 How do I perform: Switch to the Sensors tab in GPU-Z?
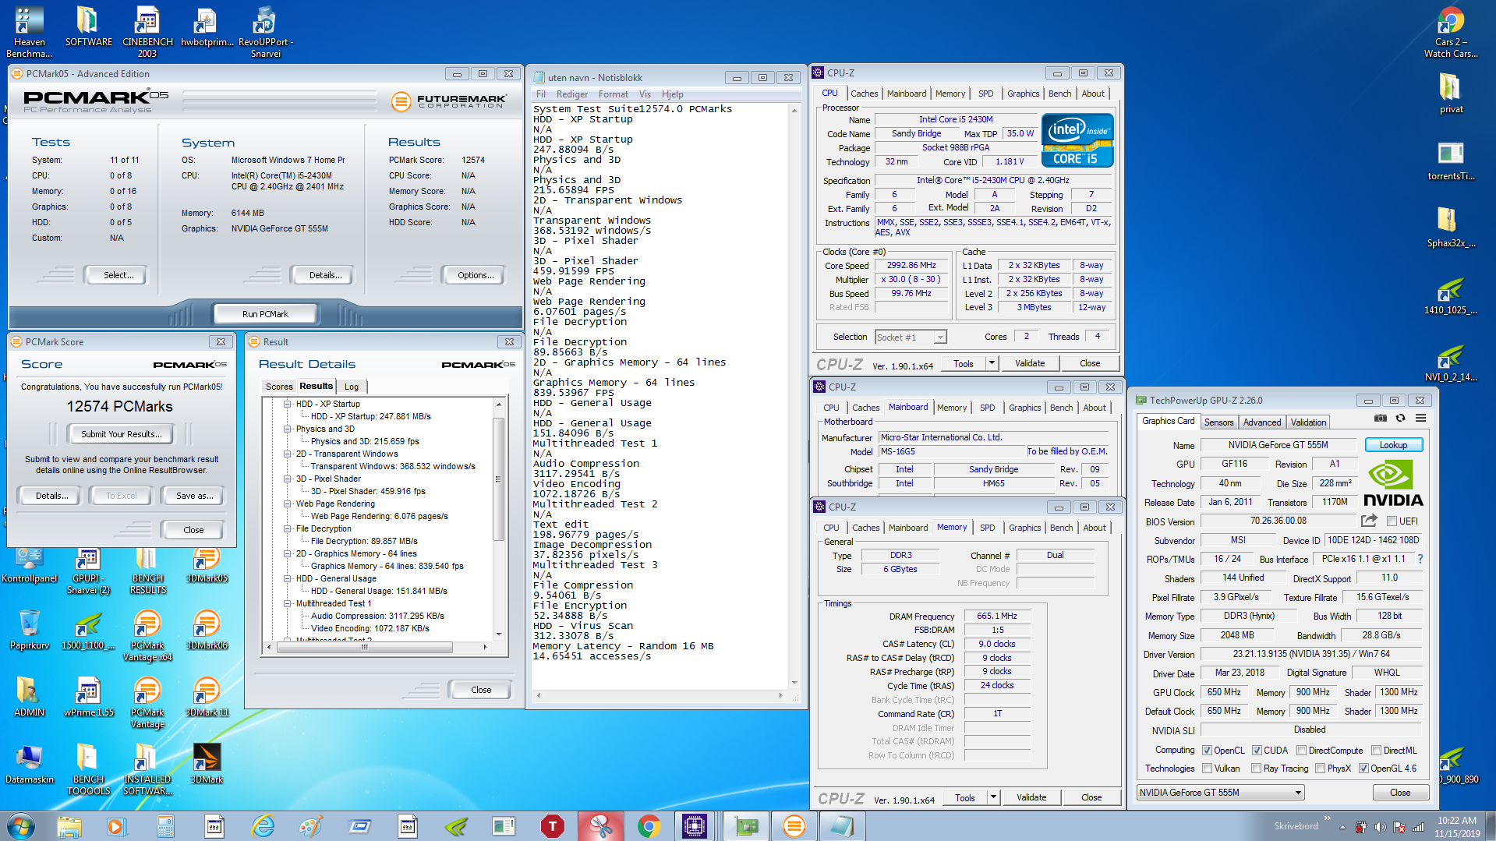click(1218, 422)
